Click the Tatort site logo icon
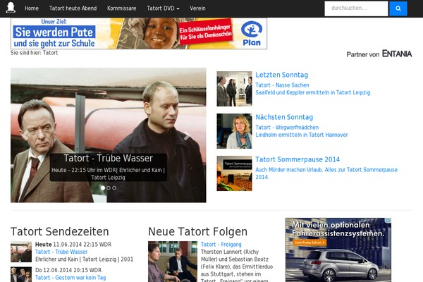Image resolution: width=423 pixels, height=282 pixels. [11, 8]
